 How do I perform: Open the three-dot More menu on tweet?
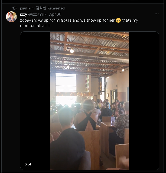pyautogui.click(x=157, y=14)
